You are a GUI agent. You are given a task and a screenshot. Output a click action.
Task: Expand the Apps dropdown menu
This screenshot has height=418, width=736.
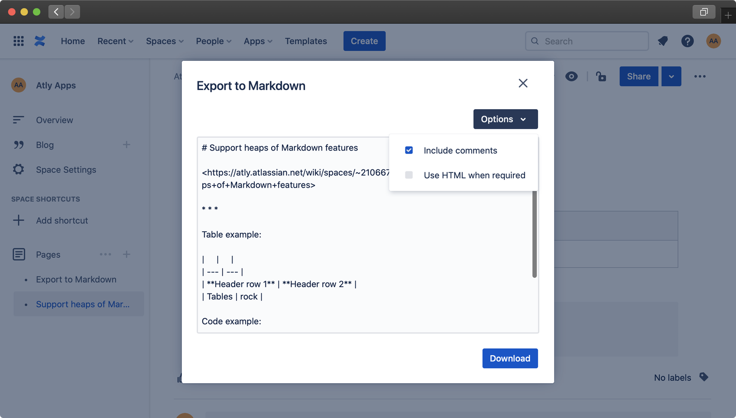[258, 41]
